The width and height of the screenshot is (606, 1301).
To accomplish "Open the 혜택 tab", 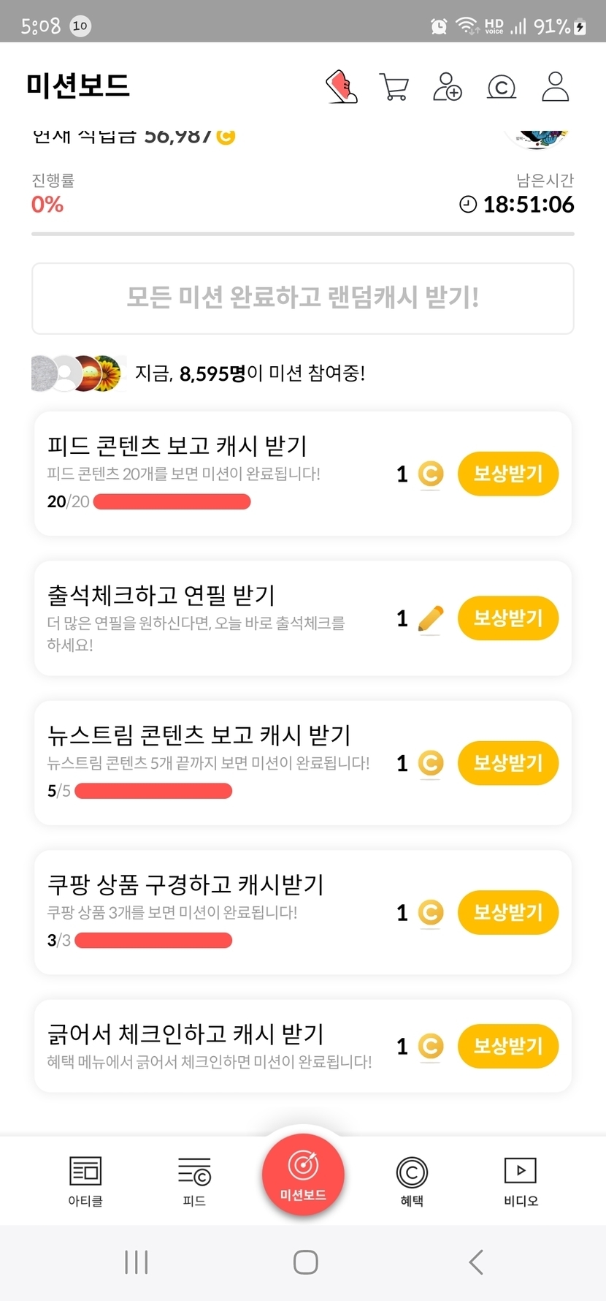I will click(x=412, y=1180).
